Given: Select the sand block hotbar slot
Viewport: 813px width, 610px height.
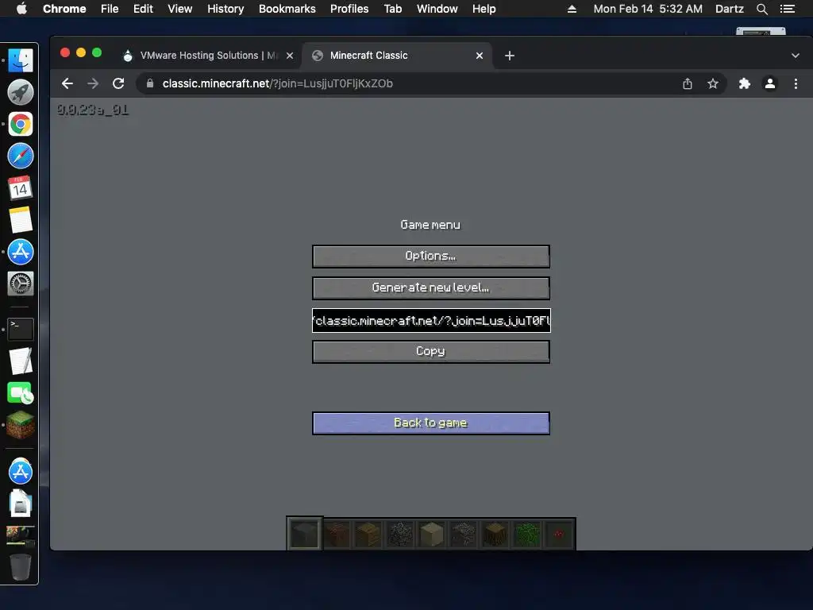Looking at the screenshot, I should [x=432, y=534].
